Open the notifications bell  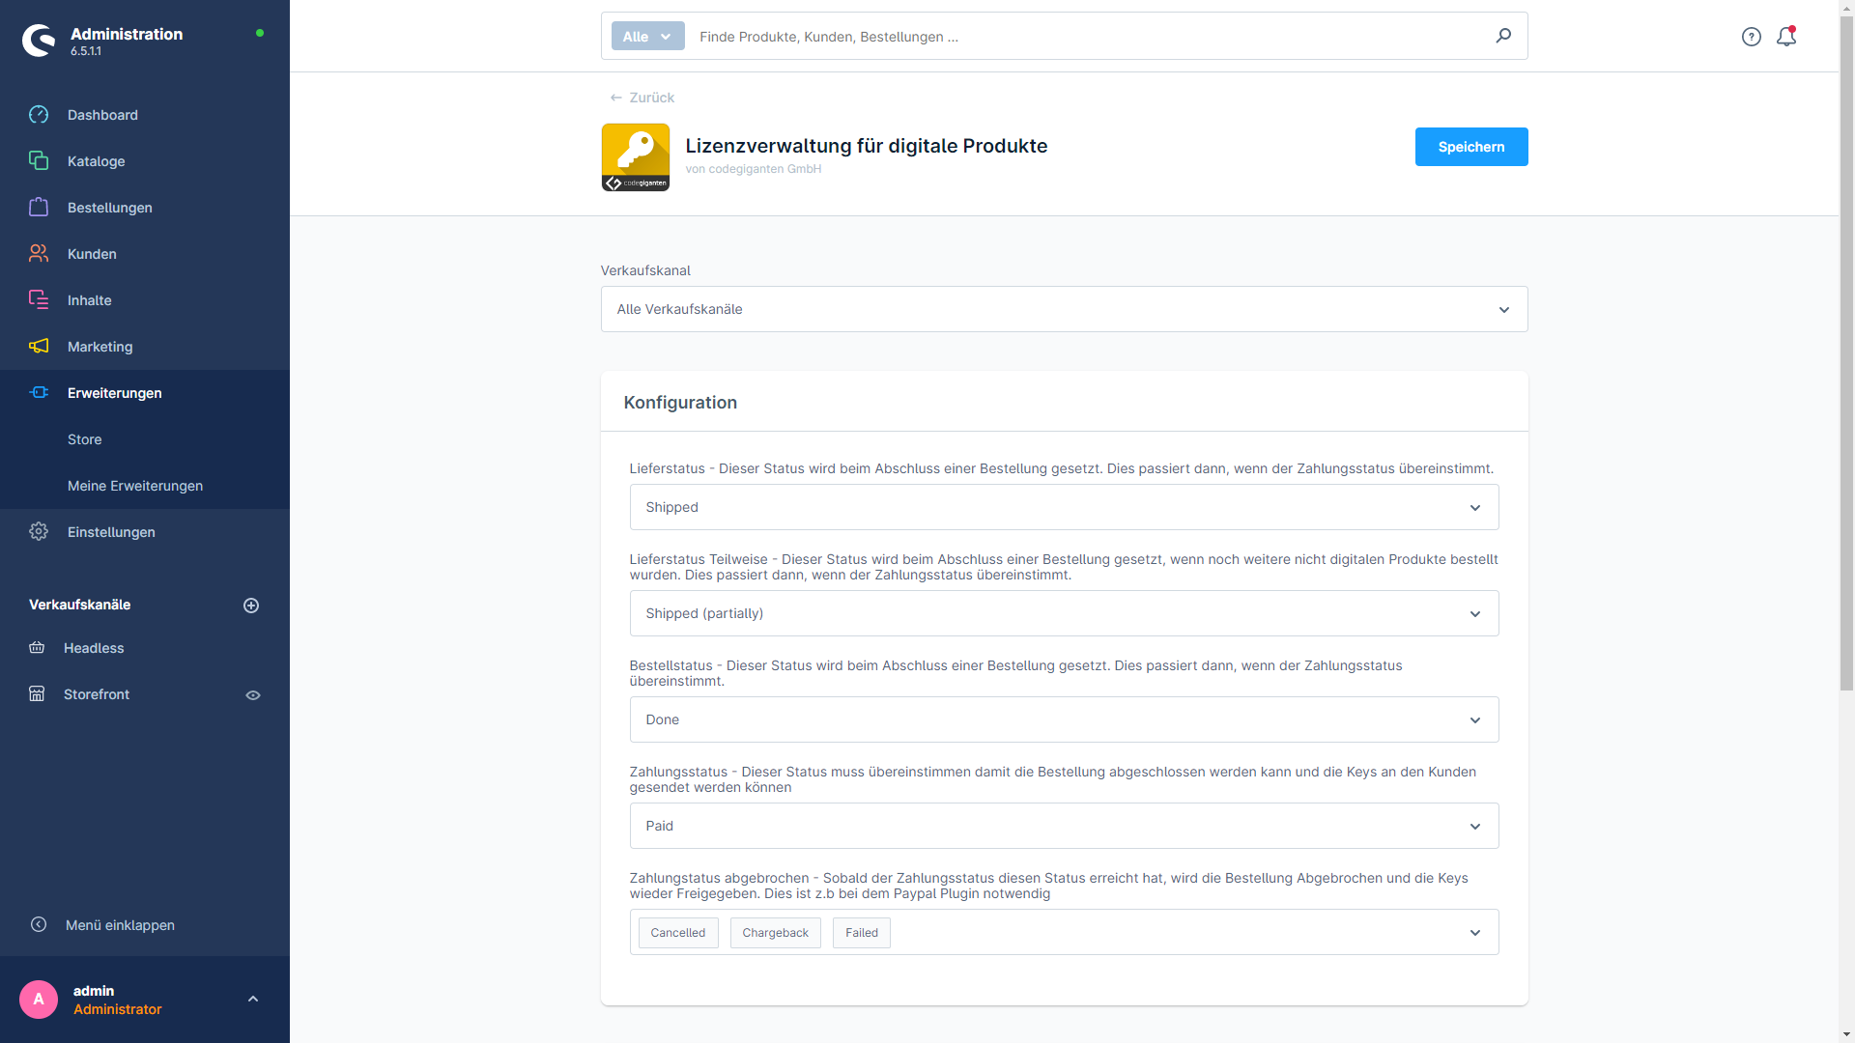point(1786,37)
